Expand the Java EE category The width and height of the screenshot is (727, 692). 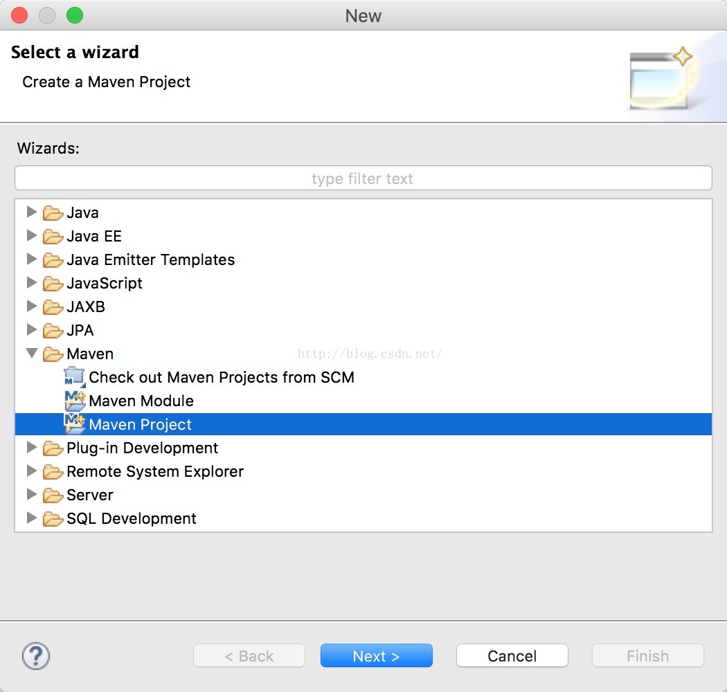pos(32,235)
